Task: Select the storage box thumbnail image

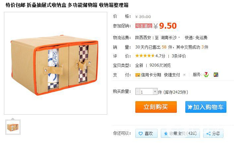Action: tap(13, 127)
